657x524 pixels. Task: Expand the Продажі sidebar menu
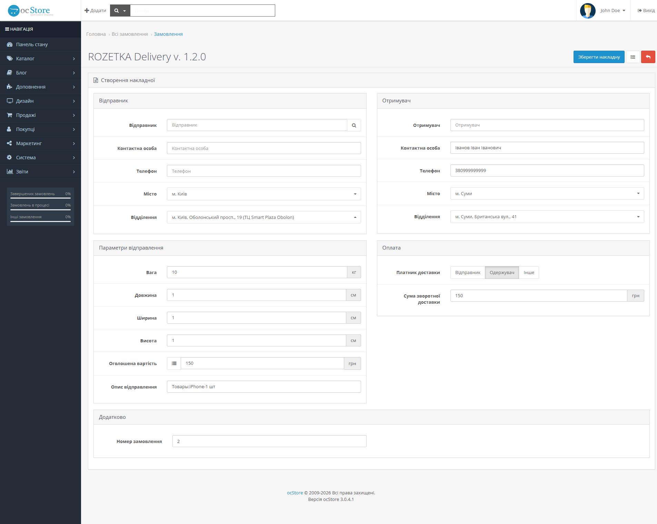(x=40, y=115)
